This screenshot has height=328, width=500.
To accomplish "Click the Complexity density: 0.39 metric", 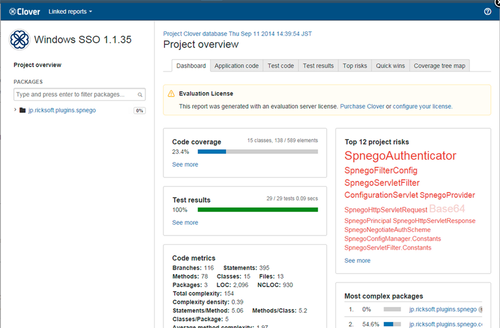I will tap(208, 302).
